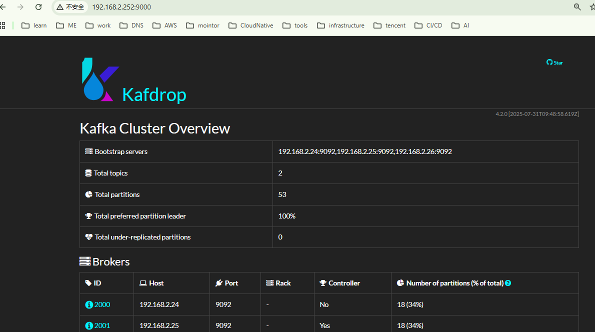Click the Port column plug icon

219,283
